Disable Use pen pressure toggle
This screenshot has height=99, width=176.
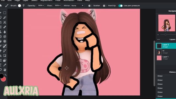[x=120, y=5]
